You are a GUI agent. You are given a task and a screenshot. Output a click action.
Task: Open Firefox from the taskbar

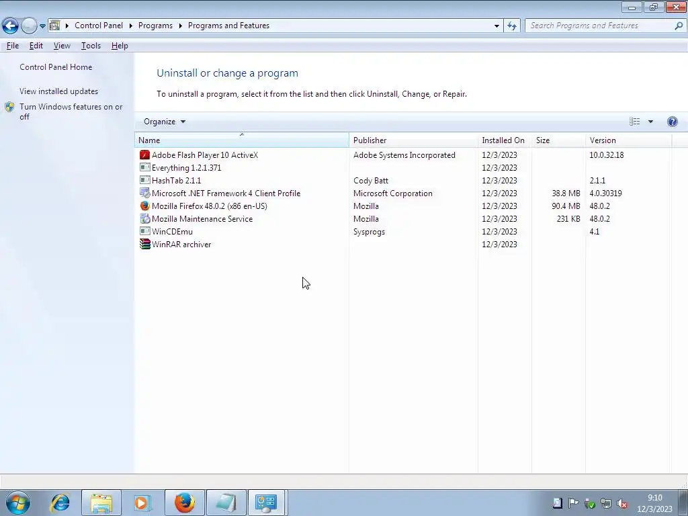click(x=184, y=503)
